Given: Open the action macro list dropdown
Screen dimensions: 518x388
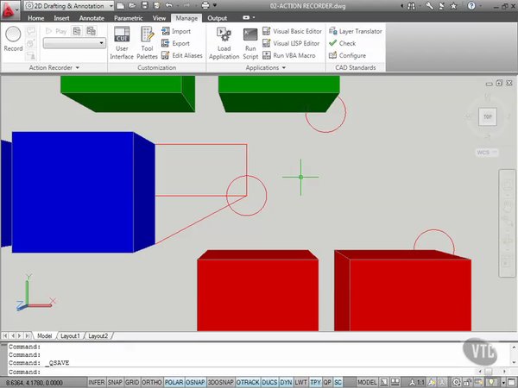Looking at the screenshot, I should point(74,43).
